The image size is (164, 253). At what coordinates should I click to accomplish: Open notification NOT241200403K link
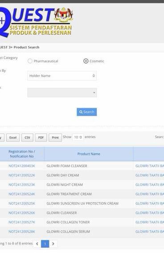[22, 166]
